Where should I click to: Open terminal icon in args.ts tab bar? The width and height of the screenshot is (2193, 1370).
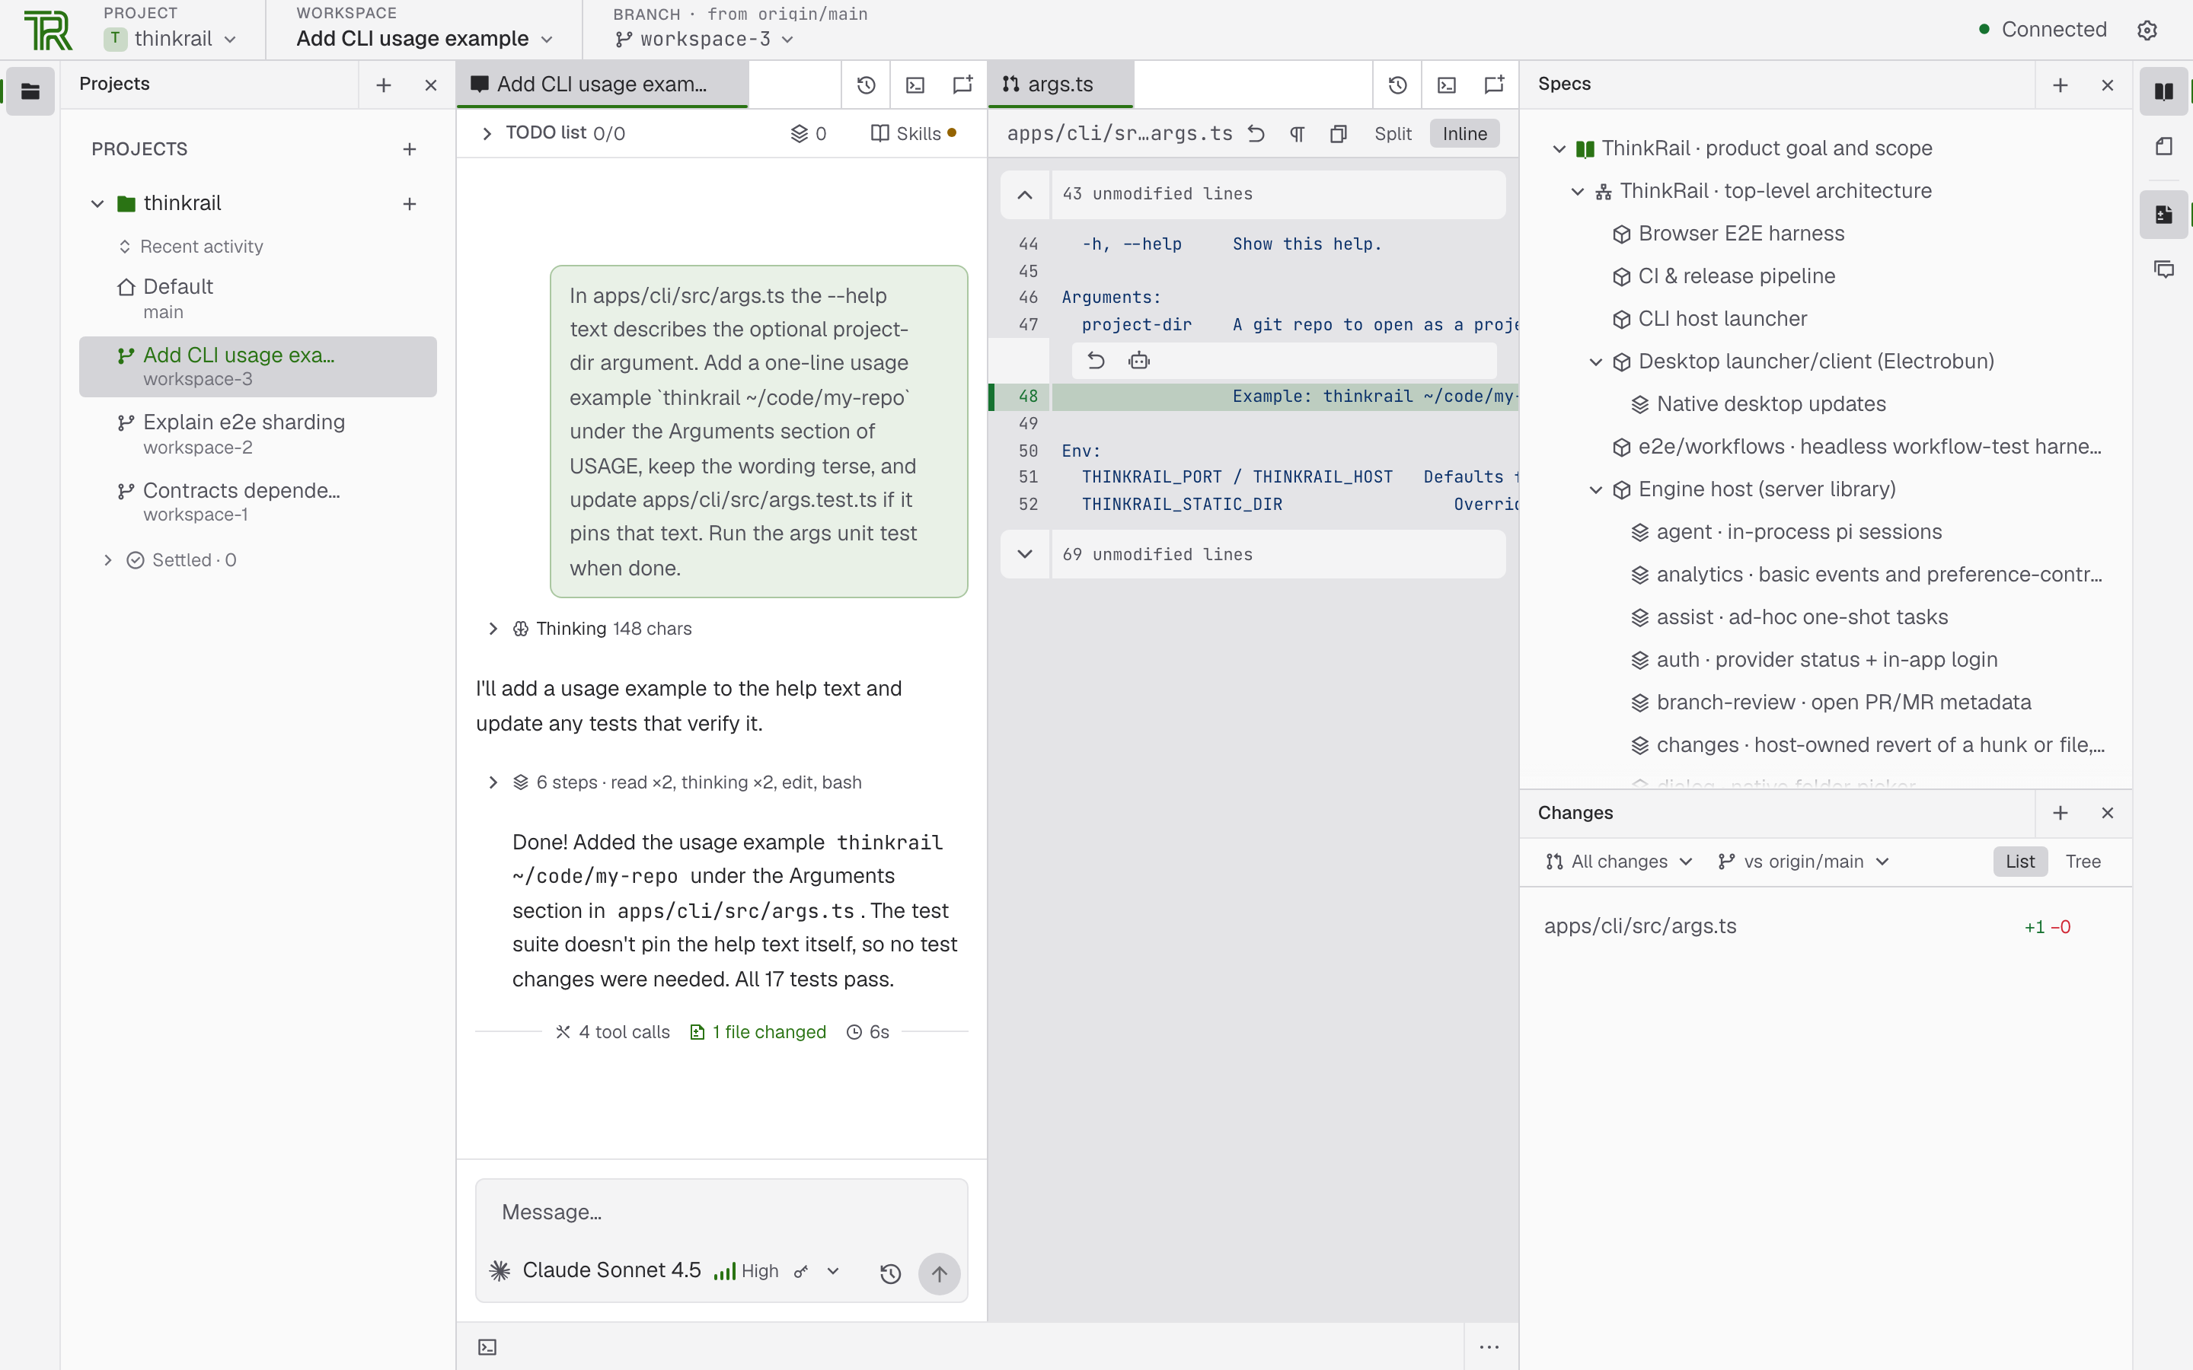click(x=1446, y=84)
